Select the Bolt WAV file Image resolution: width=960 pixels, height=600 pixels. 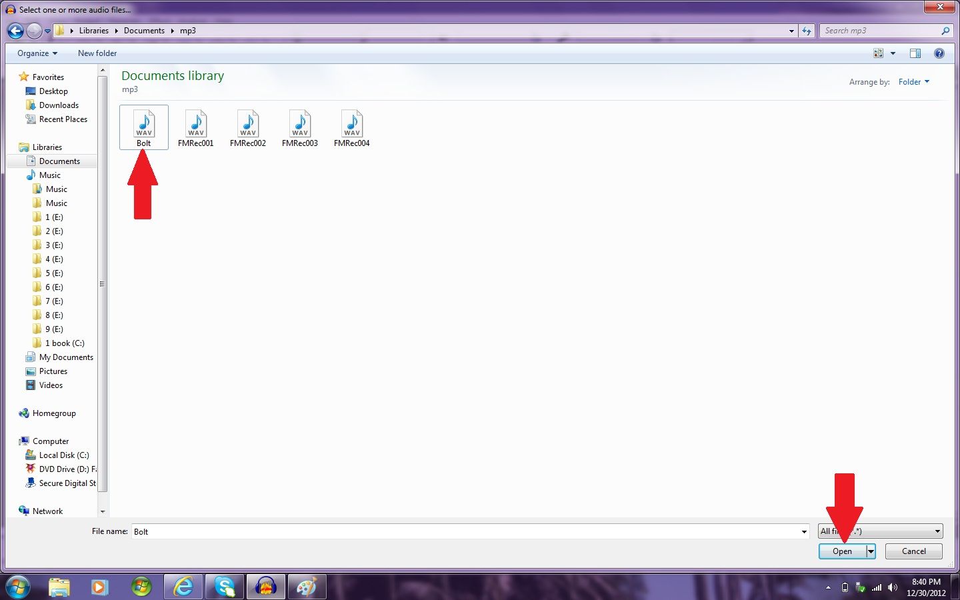[x=143, y=127]
